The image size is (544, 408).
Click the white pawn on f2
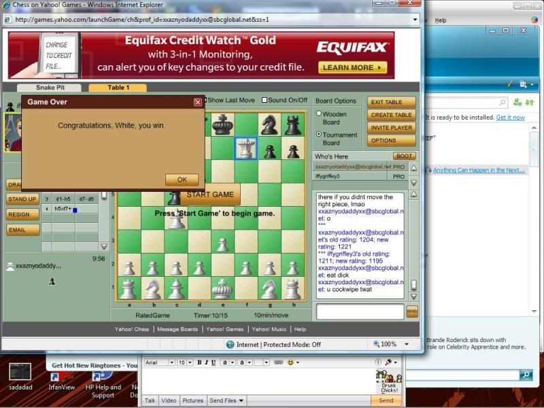click(246, 268)
